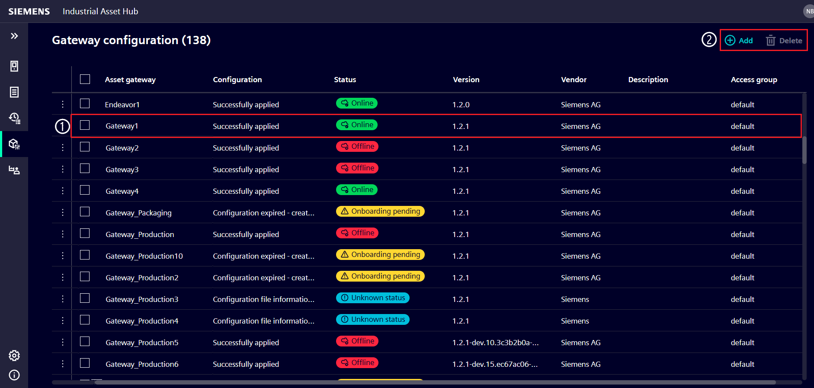Click the Add gateway button
814x388 pixels.
(x=739, y=41)
